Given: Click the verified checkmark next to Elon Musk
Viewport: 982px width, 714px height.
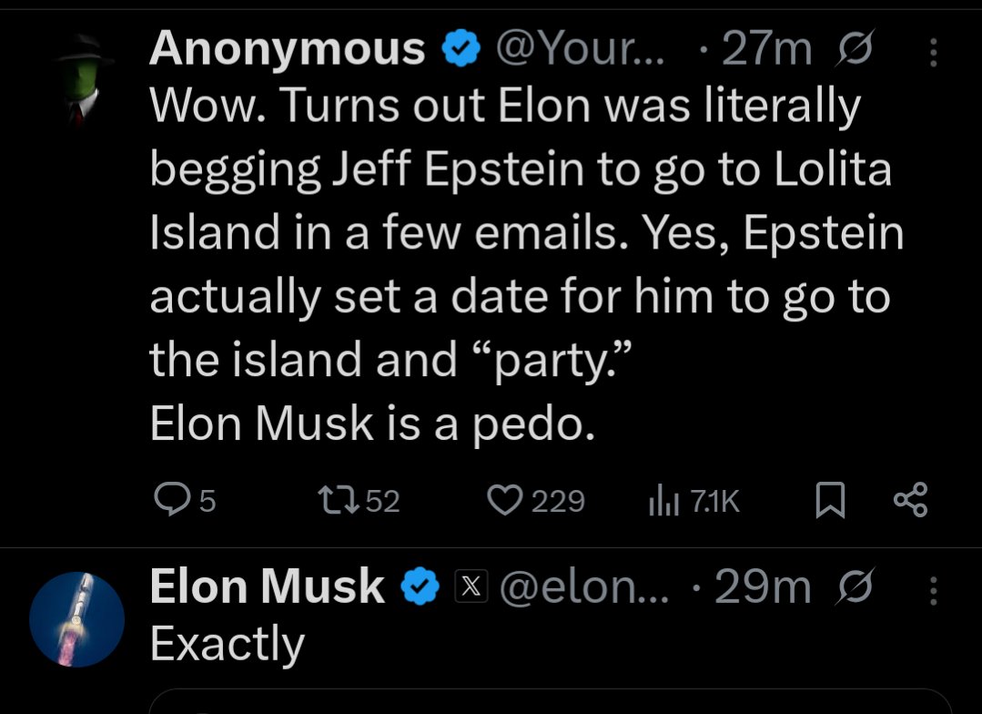Looking at the screenshot, I should pos(419,589).
